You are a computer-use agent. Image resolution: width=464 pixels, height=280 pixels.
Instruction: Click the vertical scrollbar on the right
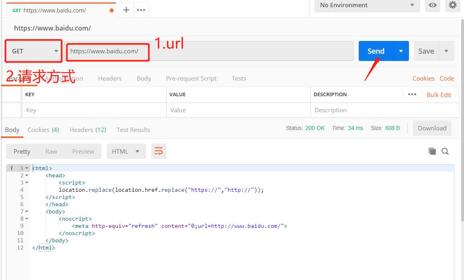point(462,120)
